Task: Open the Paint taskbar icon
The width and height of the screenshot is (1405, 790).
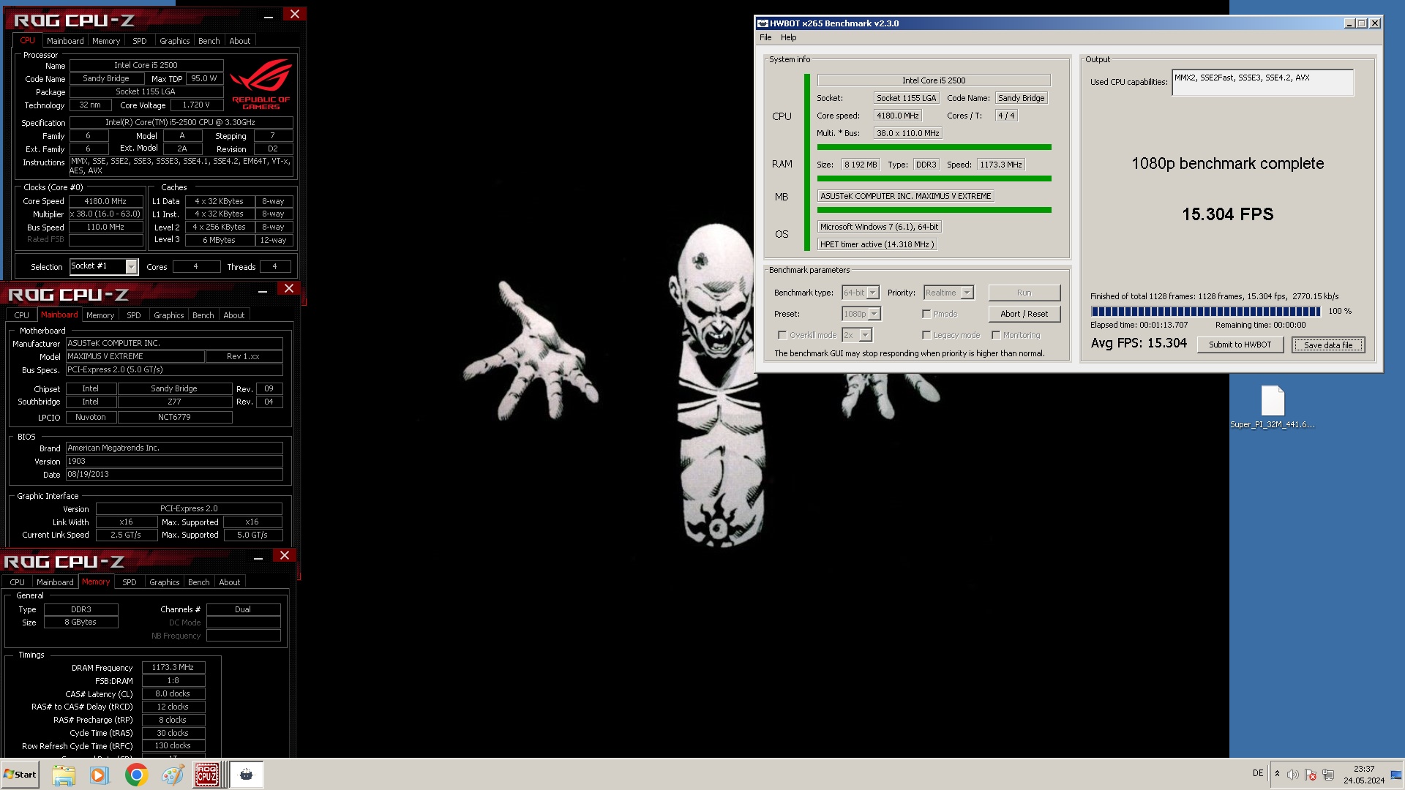Action: [173, 775]
